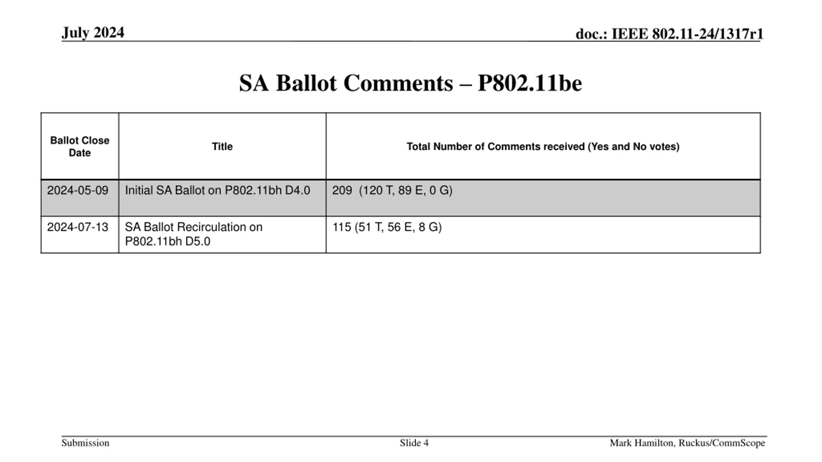This screenshot has width=822, height=462.
Task: Select the Total Number of Comments header
Action: point(543,146)
